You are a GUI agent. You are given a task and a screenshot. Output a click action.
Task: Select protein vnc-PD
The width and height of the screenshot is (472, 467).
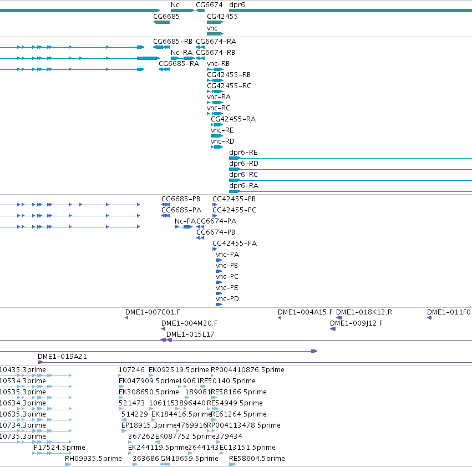(x=227, y=299)
